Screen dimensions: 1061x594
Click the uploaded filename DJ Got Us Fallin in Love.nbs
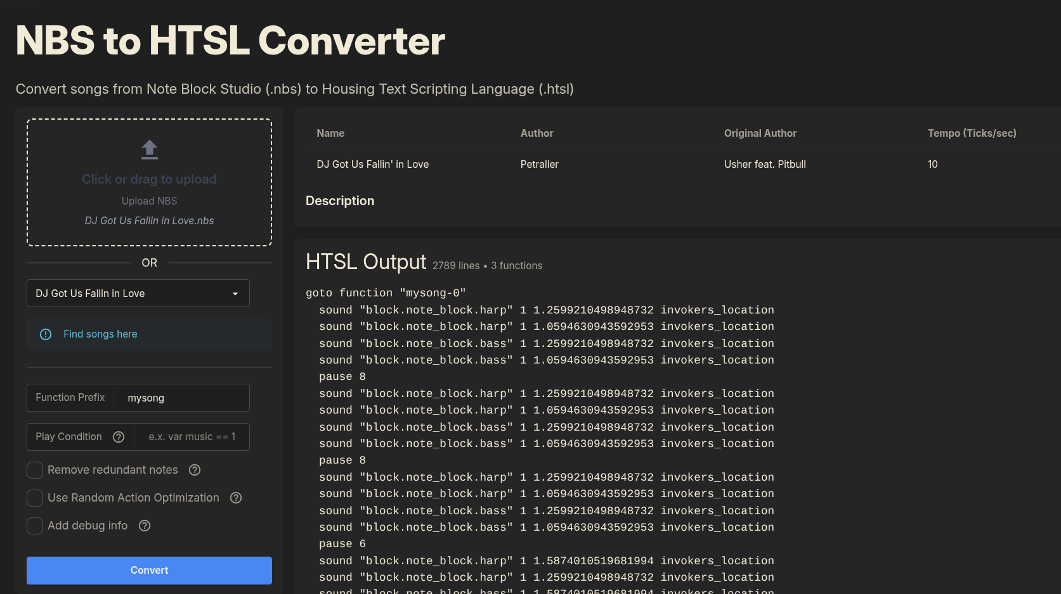[149, 220]
